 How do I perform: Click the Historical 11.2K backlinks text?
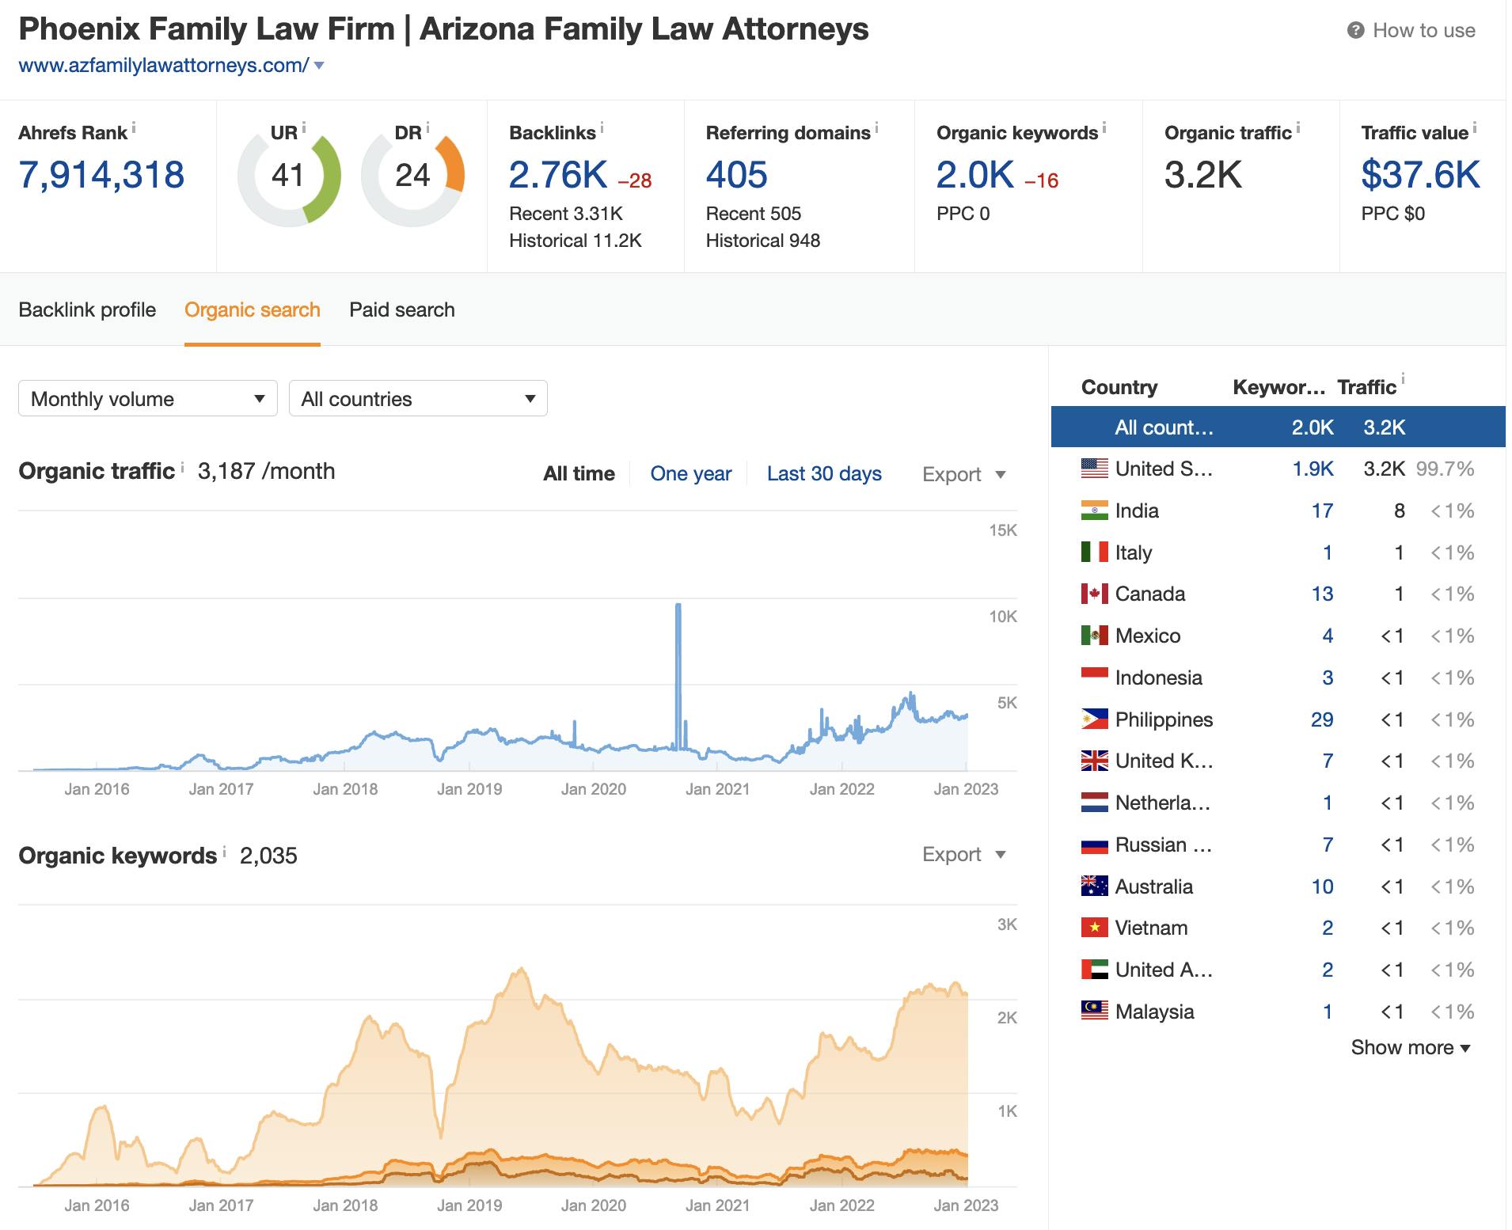point(576,241)
